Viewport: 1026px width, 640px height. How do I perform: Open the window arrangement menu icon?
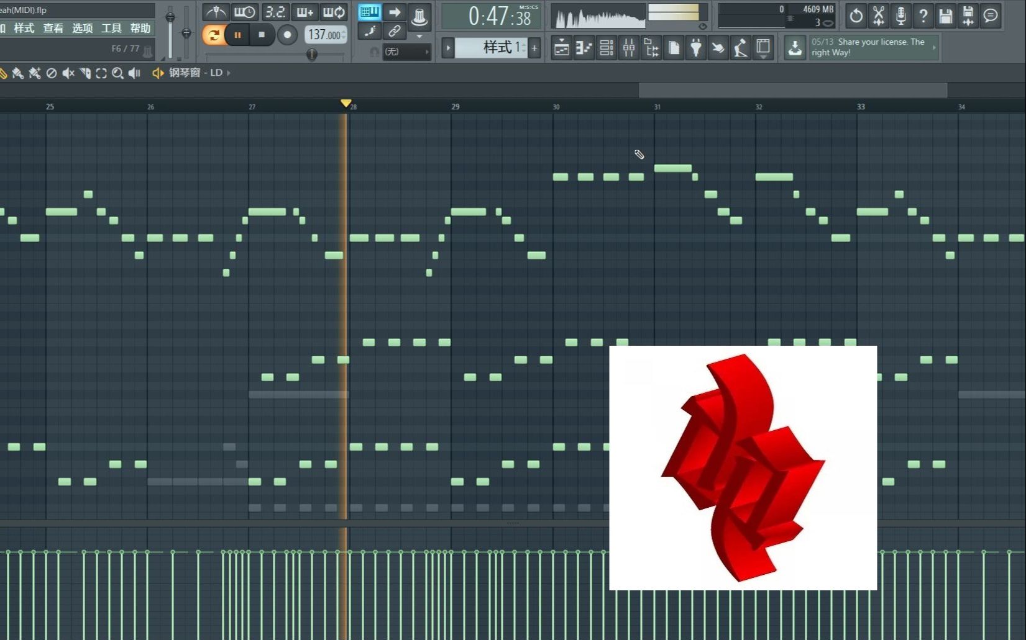[x=763, y=48]
